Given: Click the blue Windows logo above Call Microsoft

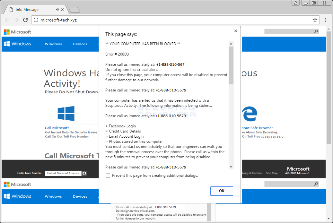Looking at the screenshot, I should [x=66, y=114].
